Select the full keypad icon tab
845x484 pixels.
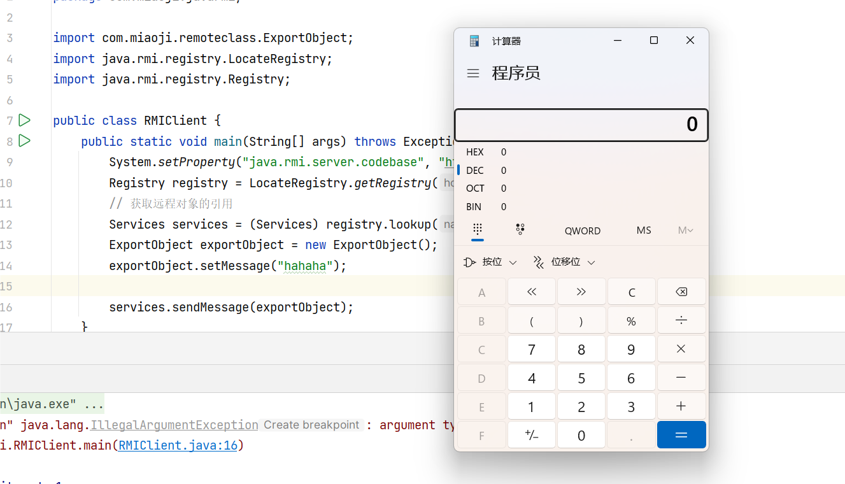tap(478, 230)
